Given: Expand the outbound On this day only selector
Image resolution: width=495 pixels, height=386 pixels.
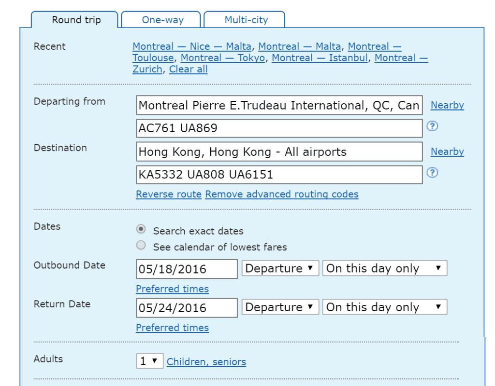Looking at the screenshot, I should click(x=383, y=268).
